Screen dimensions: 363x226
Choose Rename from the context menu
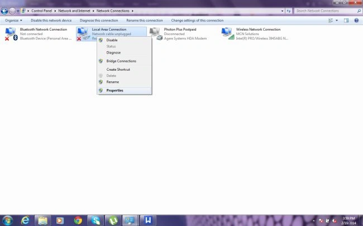coord(125,82)
